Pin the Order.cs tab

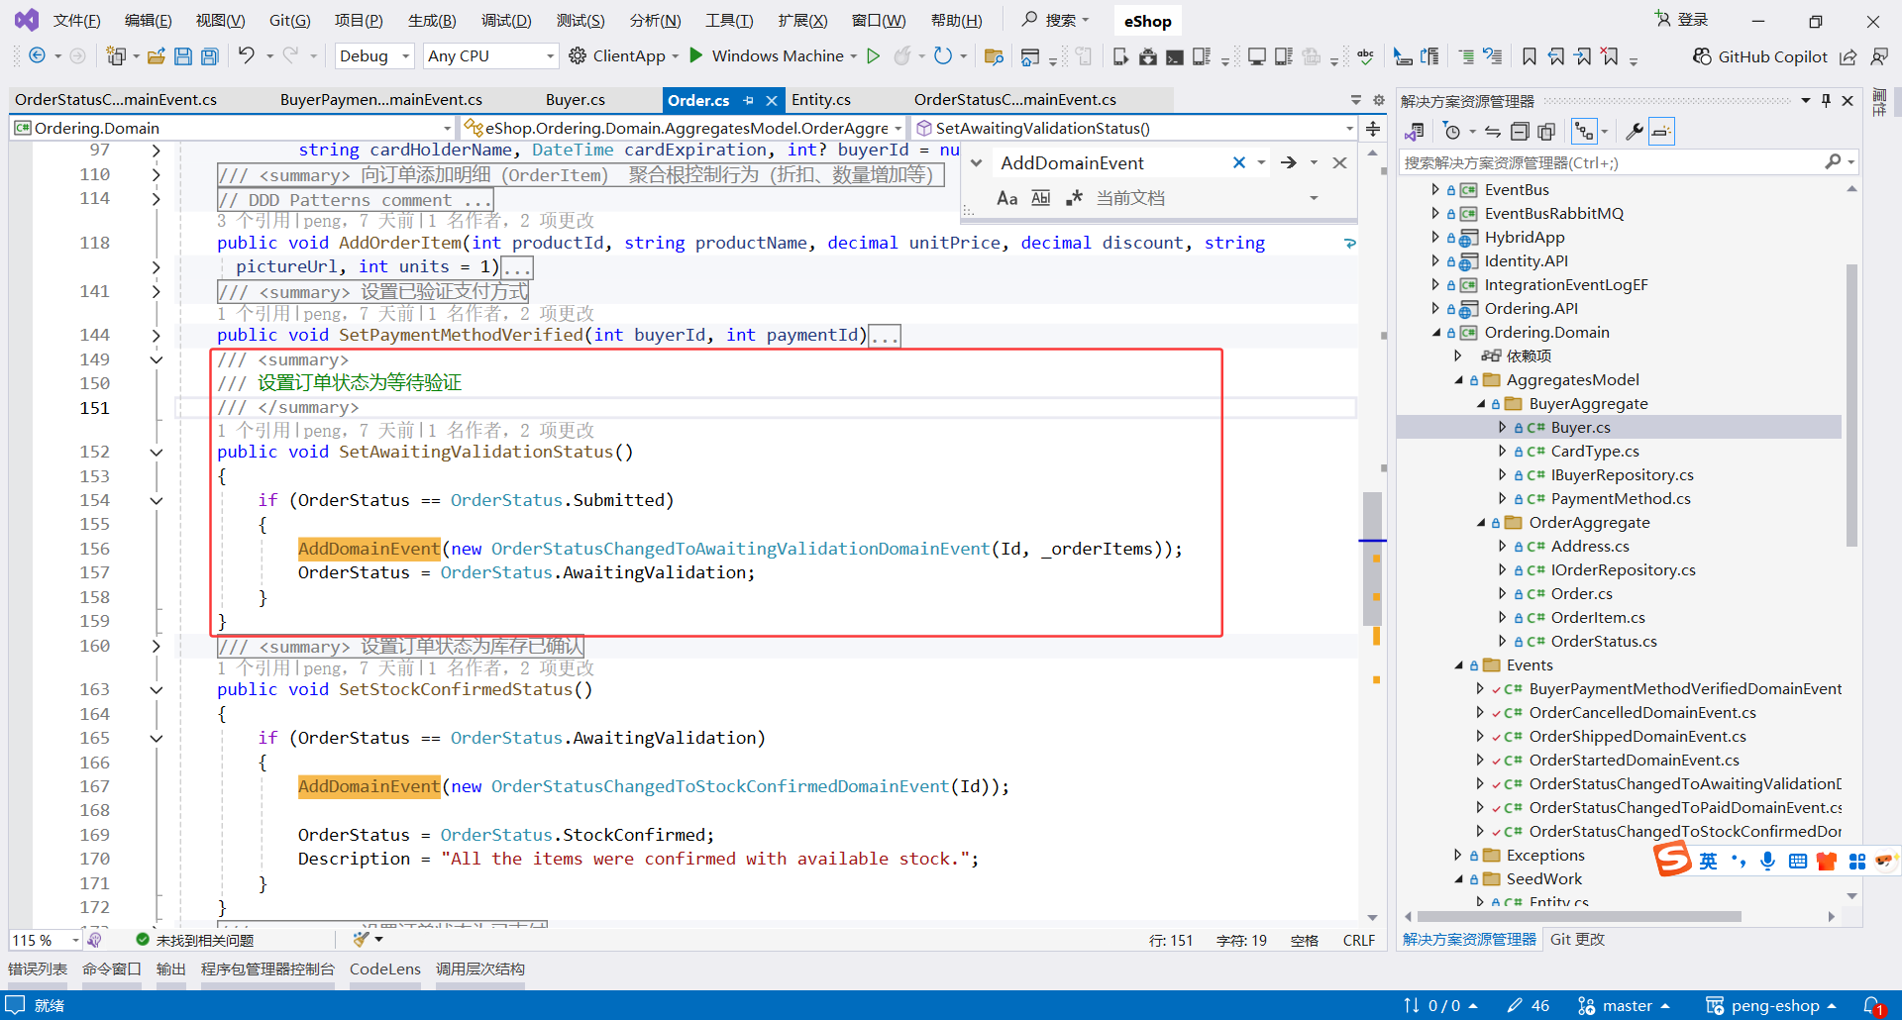point(748,100)
